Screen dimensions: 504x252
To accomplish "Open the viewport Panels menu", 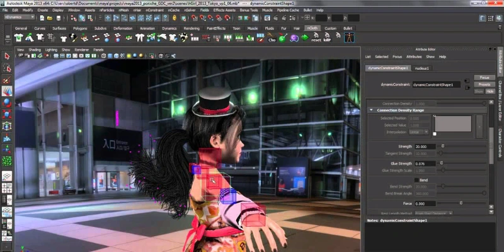I will click(x=98, y=50).
